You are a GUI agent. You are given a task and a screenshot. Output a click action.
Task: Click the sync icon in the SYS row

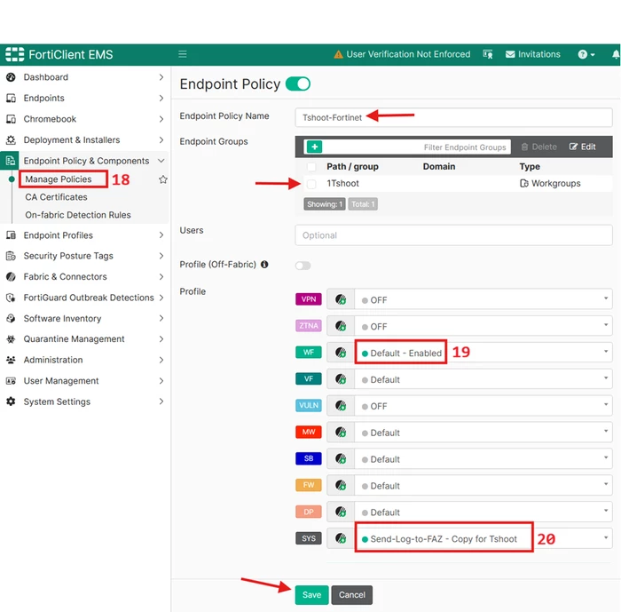coord(340,538)
